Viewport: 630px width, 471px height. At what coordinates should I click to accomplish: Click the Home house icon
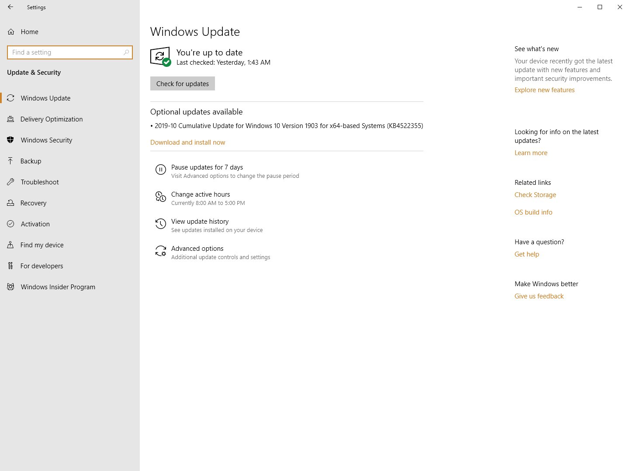coord(11,32)
